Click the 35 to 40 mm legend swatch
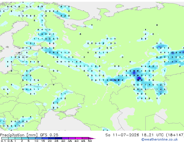 coord(72,138)
